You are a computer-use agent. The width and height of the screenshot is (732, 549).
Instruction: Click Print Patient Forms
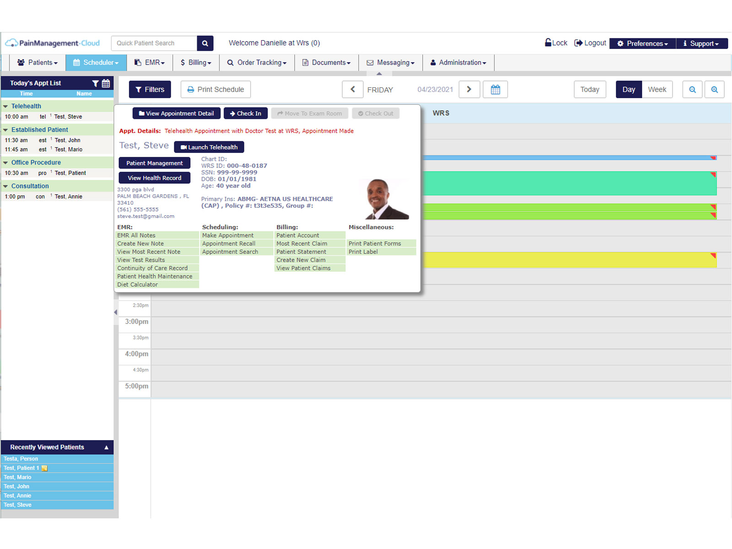[x=375, y=244]
